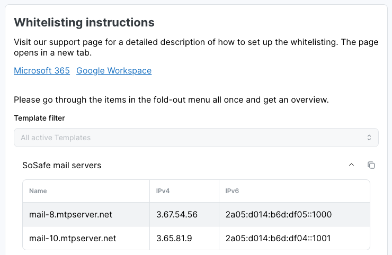Click the fold-out menu overview instruction text
The width and height of the screenshot is (392, 255).
pyautogui.click(x=171, y=99)
